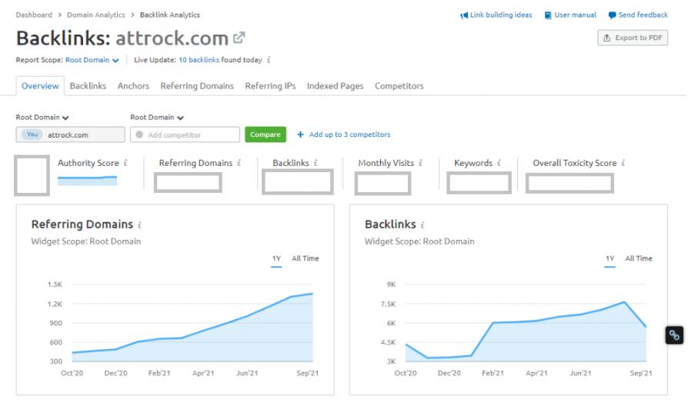Expand the Report Scope Root Domain dropdown

pyautogui.click(x=92, y=60)
